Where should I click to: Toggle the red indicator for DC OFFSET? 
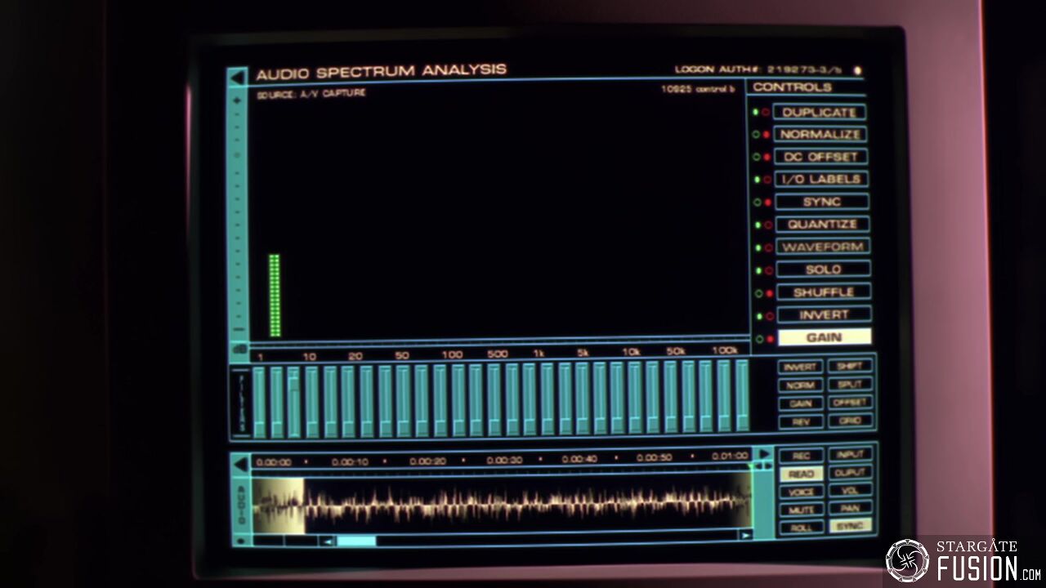767,157
